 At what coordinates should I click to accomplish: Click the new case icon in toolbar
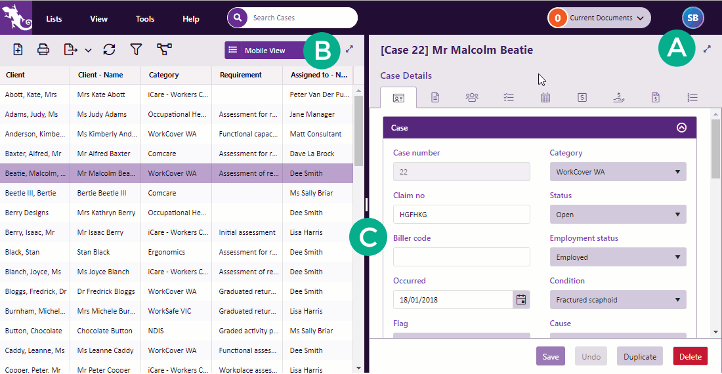pyautogui.click(x=18, y=50)
